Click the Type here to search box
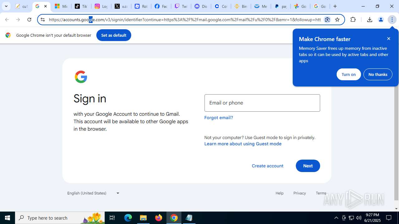The width and height of the screenshot is (399, 224). (x=60, y=218)
